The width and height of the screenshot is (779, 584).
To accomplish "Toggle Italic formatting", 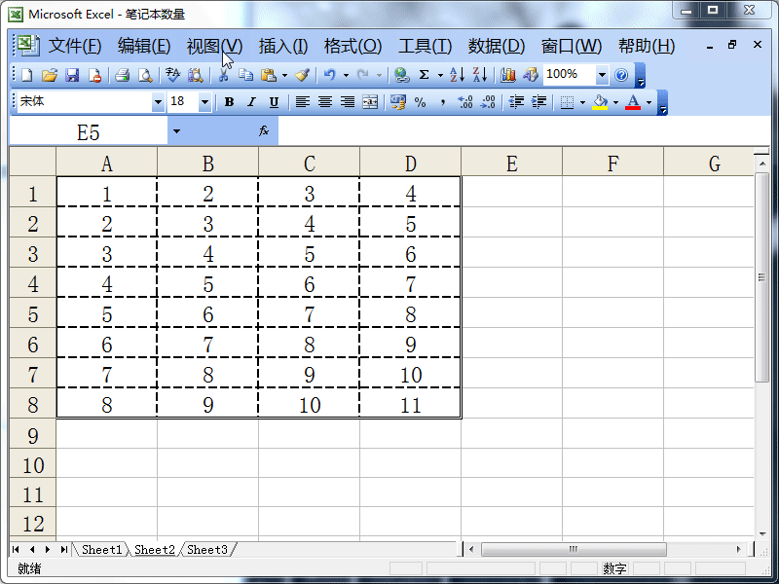I will tap(251, 102).
